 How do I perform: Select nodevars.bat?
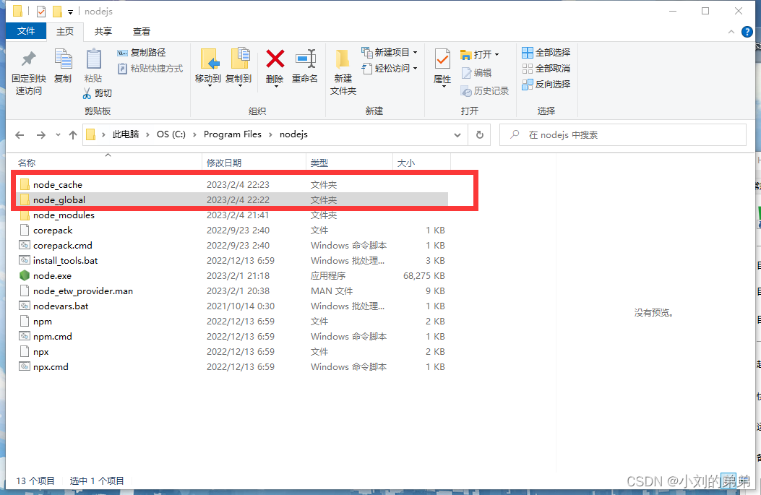pos(232,306)
